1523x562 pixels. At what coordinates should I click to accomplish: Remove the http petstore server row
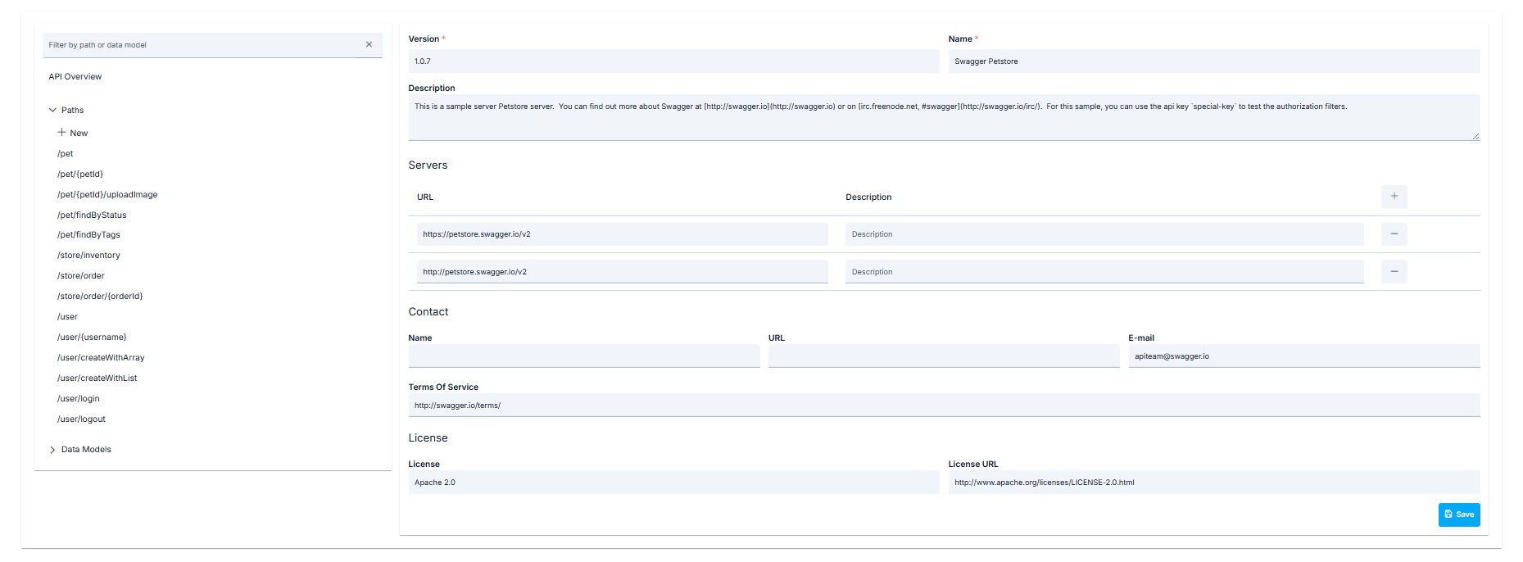pos(1394,272)
